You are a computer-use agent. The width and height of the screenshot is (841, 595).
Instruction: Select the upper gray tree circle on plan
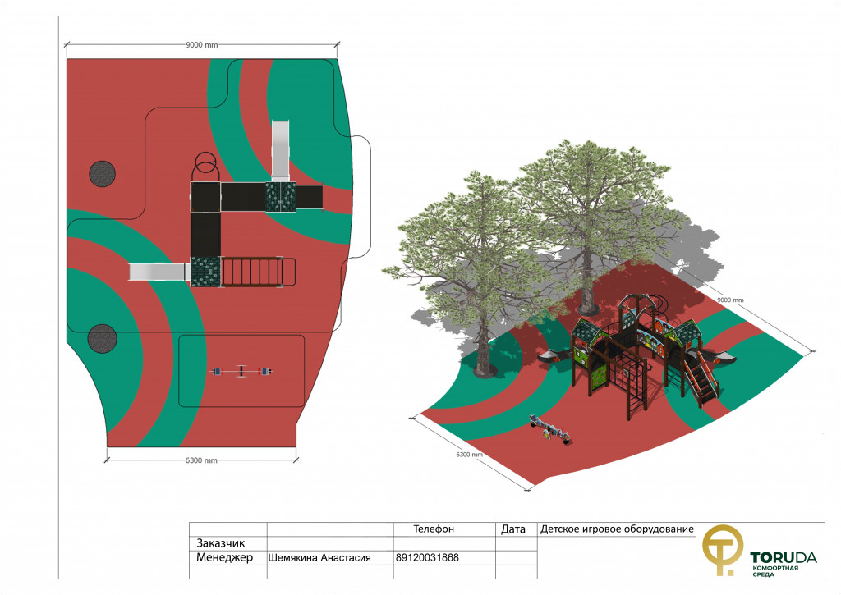coord(103,173)
